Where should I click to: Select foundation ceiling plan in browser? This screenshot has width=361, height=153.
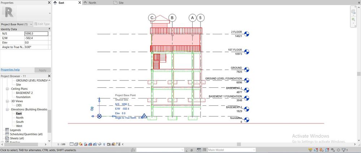[23, 97]
